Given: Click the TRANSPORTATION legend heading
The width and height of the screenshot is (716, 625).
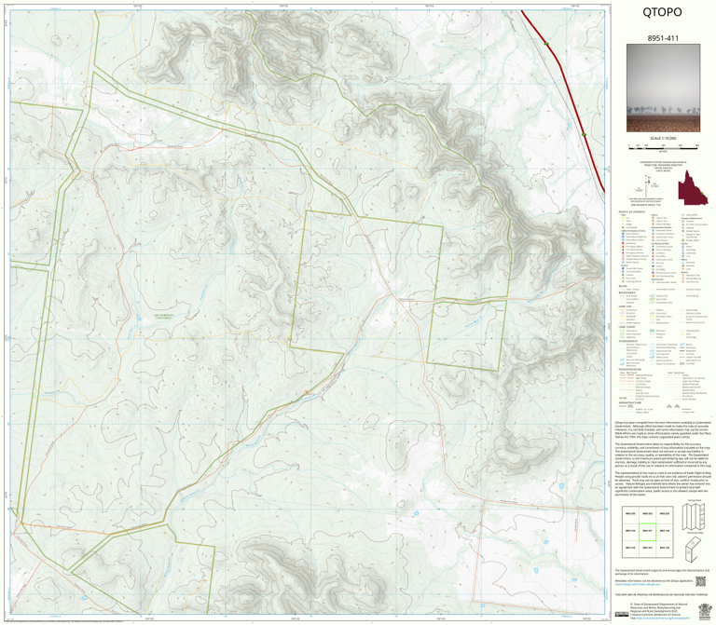Looking at the screenshot, I should [629, 370].
